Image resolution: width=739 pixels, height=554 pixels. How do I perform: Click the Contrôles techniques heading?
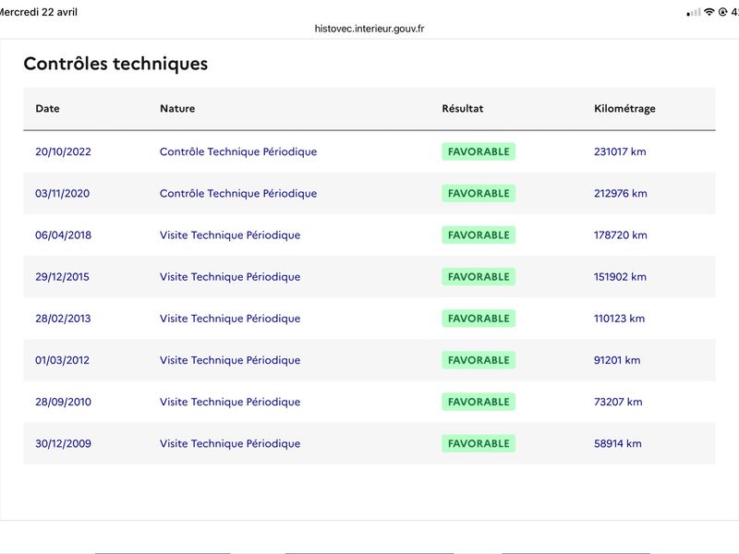(x=115, y=64)
